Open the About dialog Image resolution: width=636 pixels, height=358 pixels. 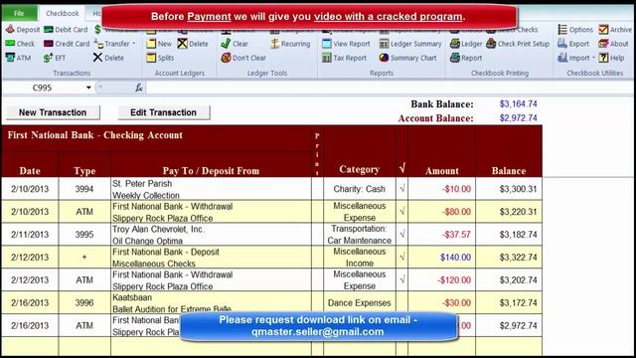click(x=613, y=44)
